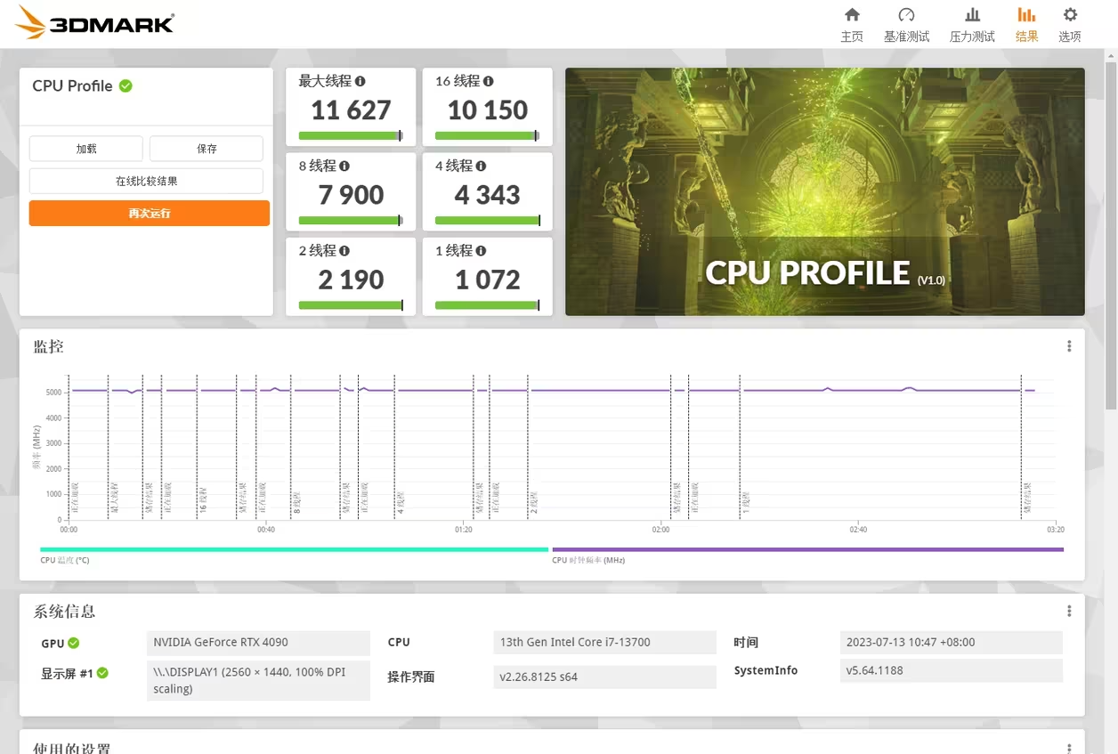
Task: Open the 基准测试 benchmarks tab
Action: coord(906,24)
